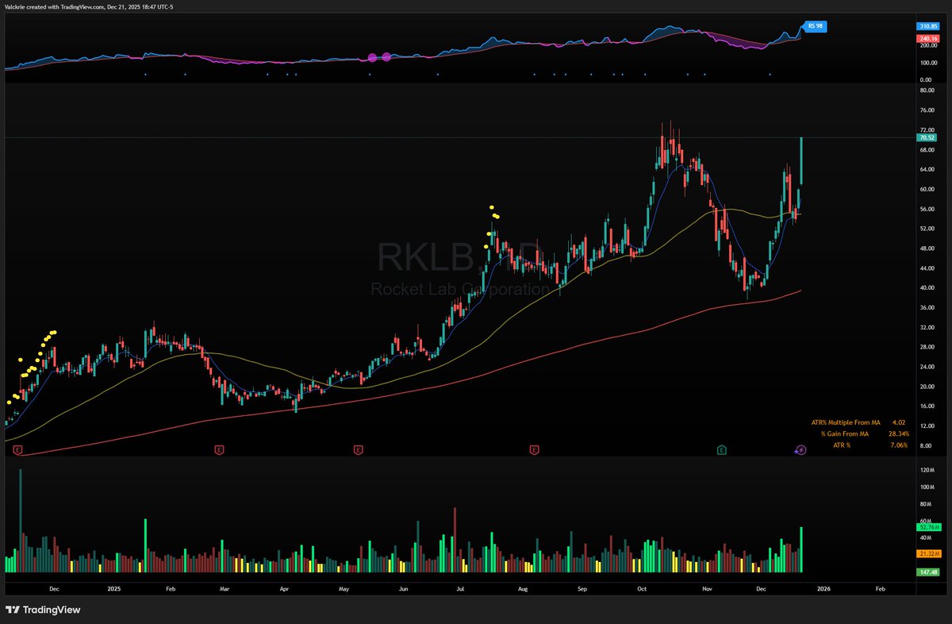The width and height of the screenshot is (952, 624).
Task: Click the 'Nov' time axis label
Action: 705,589
